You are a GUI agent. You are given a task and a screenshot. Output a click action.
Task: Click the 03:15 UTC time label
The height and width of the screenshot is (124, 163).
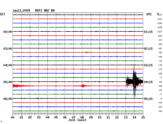(x=148, y=65)
